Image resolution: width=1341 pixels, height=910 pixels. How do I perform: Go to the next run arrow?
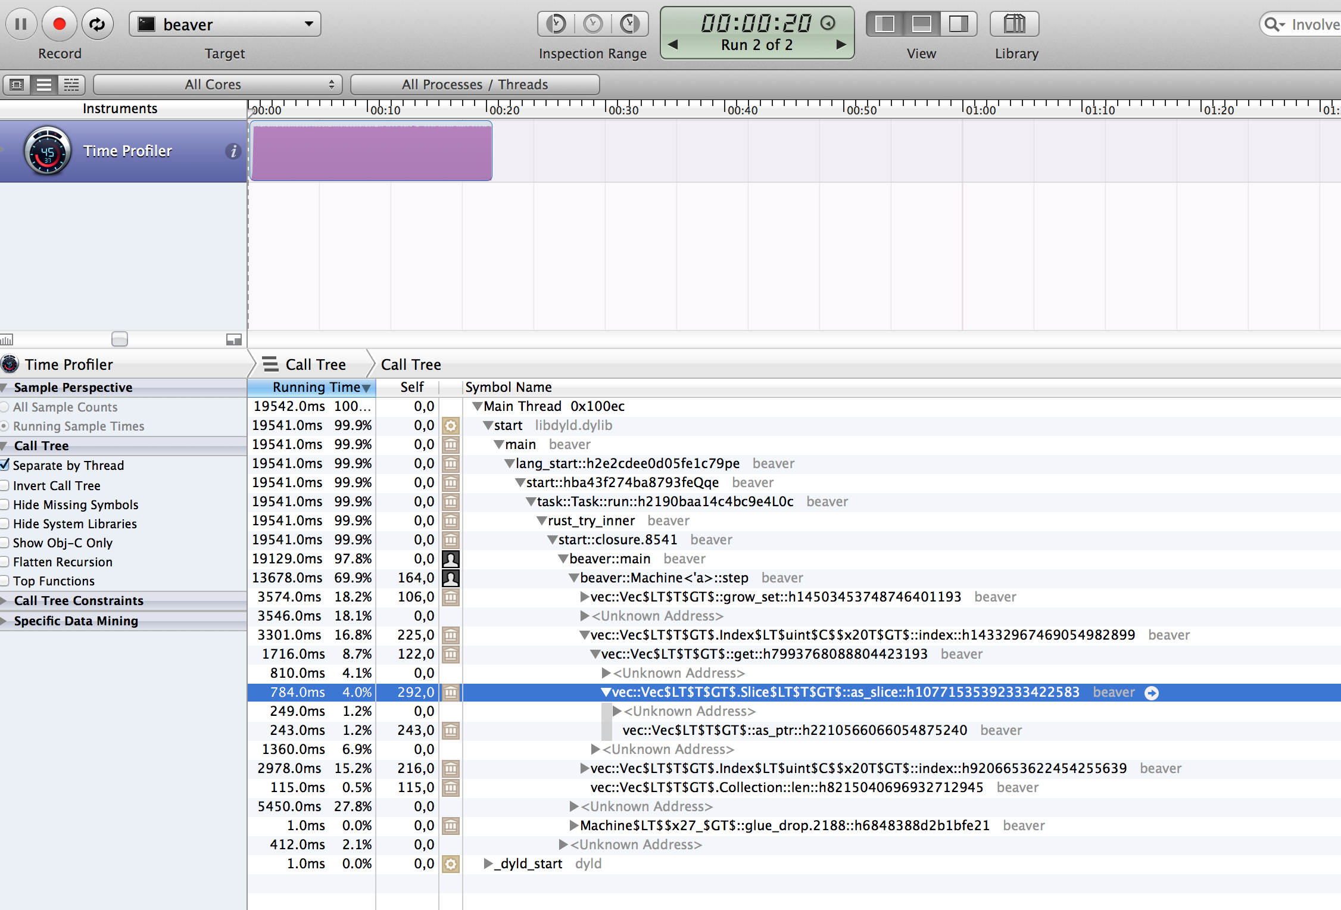point(841,45)
